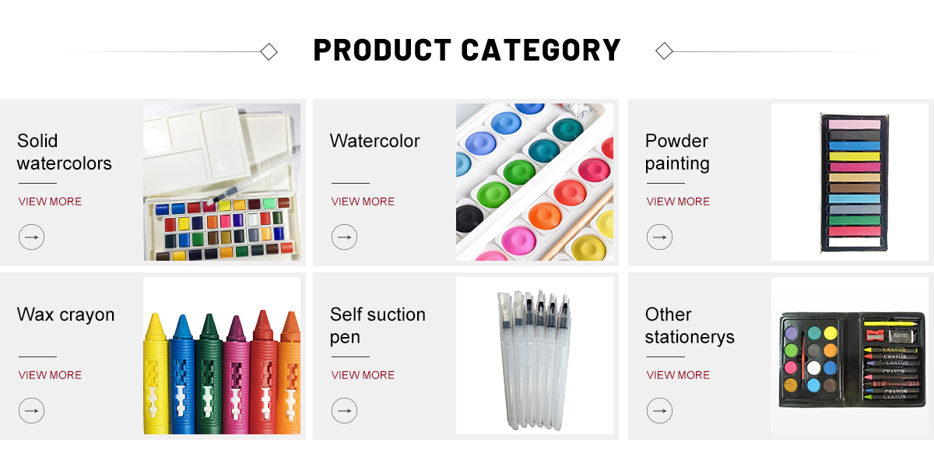
Task: Click the arrow icon under Solid watercolors
Action: [x=31, y=237]
